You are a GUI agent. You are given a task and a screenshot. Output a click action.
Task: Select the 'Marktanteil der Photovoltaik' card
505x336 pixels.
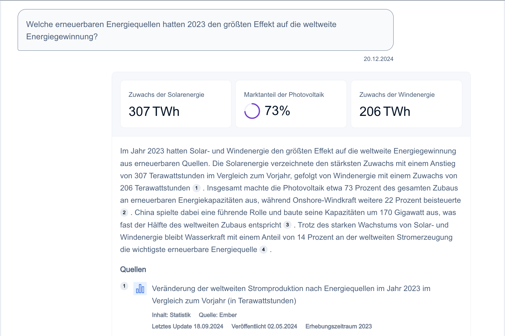point(291,104)
